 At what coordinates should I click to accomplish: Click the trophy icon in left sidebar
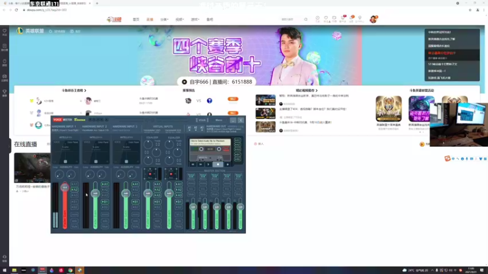pyautogui.click(x=4, y=92)
